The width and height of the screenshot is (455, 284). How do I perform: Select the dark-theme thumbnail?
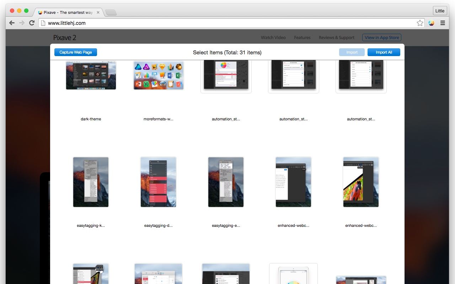click(x=91, y=75)
